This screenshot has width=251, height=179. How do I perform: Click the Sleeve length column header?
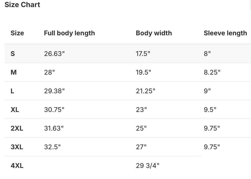coord(225,33)
